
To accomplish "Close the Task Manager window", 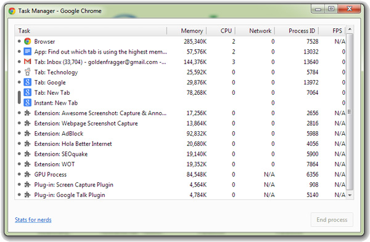I will pos(349,9).
